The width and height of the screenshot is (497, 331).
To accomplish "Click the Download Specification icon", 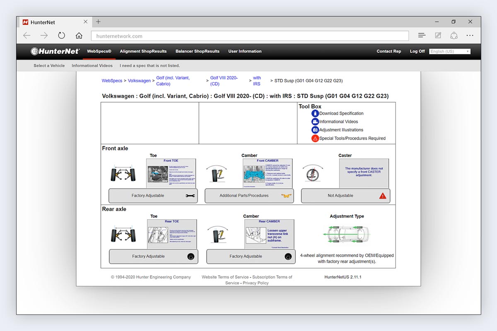I will (x=315, y=113).
